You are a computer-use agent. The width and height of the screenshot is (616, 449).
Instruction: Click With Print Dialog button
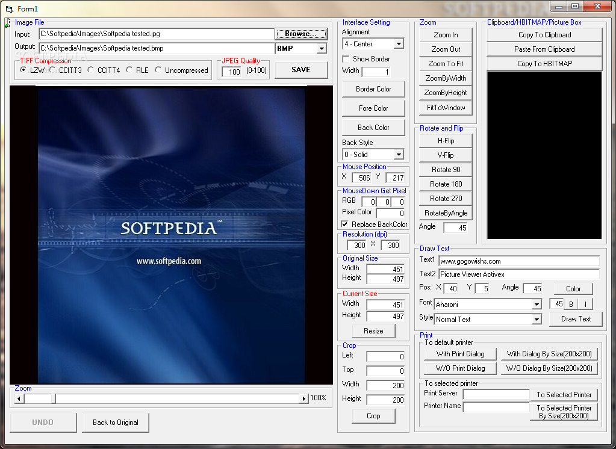pyautogui.click(x=460, y=354)
